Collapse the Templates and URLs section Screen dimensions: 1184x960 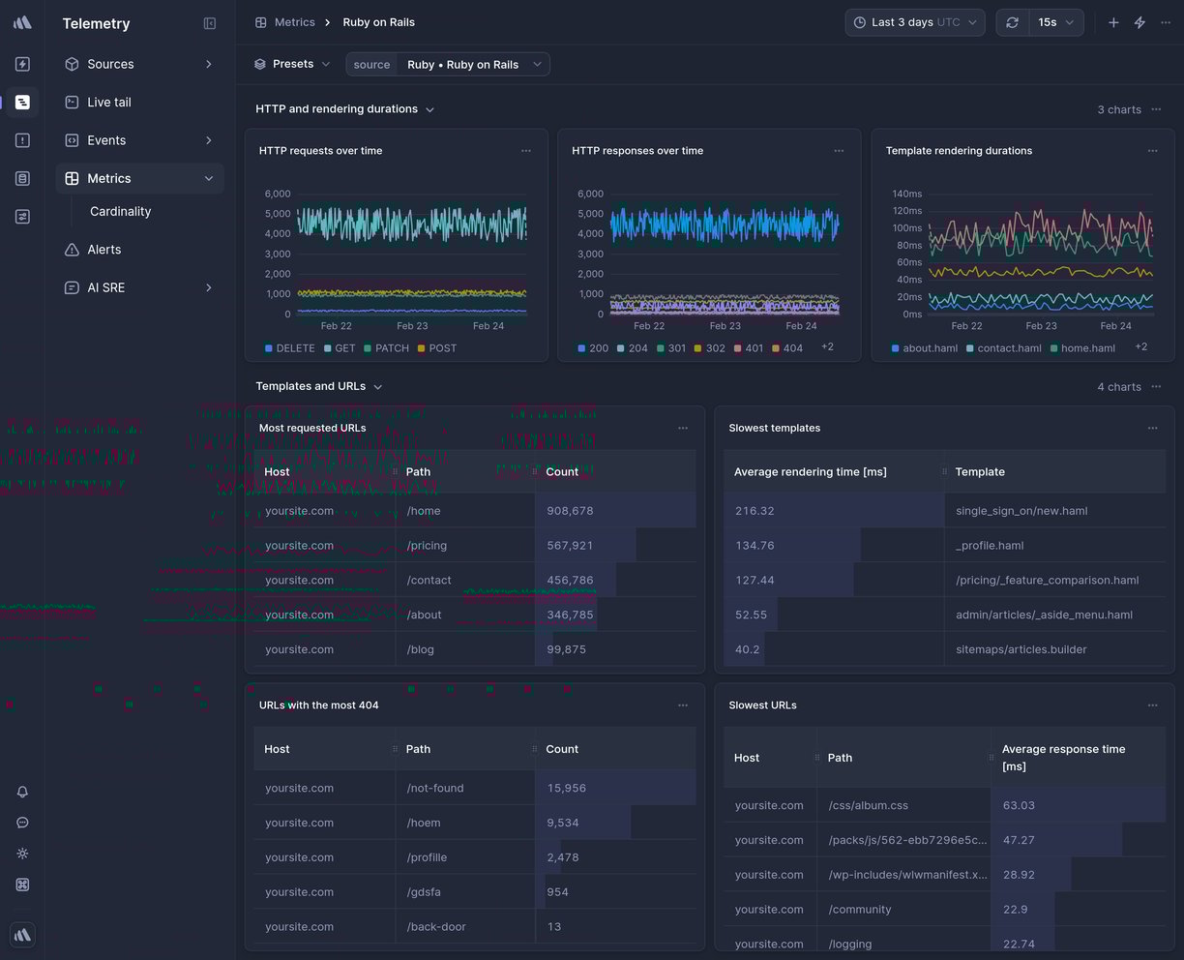(x=376, y=385)
